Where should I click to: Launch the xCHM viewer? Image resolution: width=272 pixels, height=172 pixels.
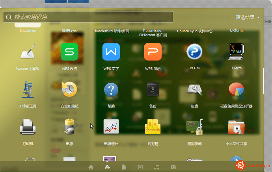point(194,52)
